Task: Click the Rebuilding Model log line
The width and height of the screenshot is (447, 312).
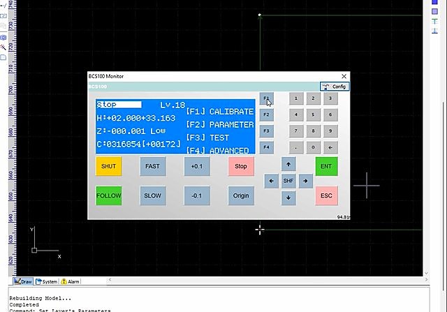Action: pyautogui.click(x=41, y=298)
